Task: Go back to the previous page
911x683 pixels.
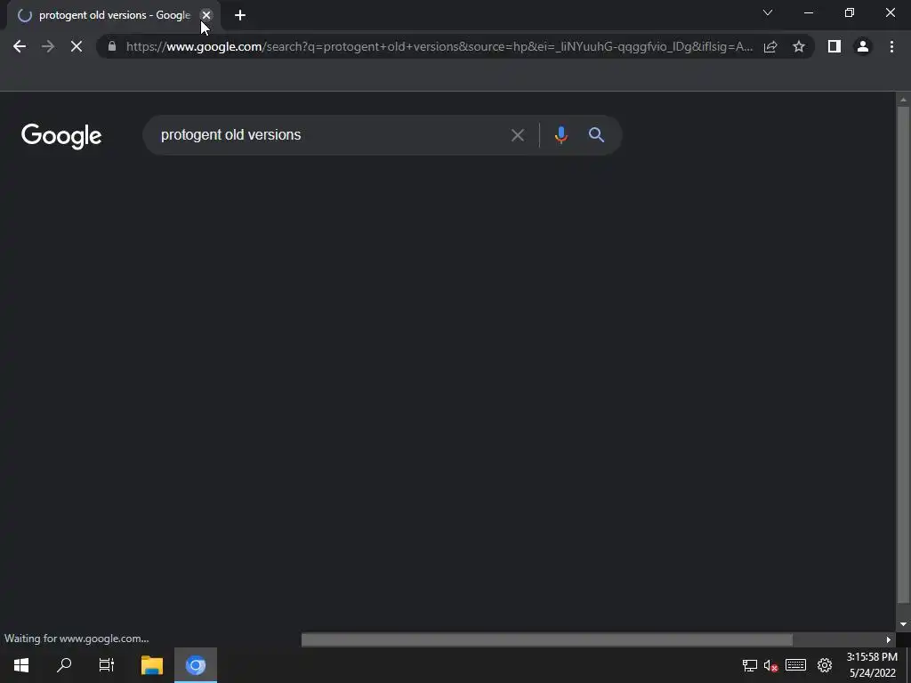Action: 20,46
